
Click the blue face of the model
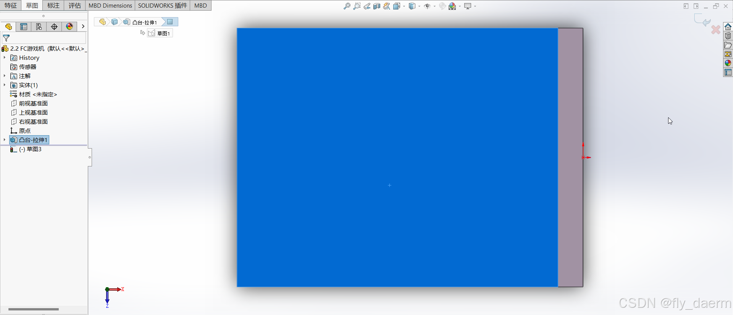(x=397, y=157)
